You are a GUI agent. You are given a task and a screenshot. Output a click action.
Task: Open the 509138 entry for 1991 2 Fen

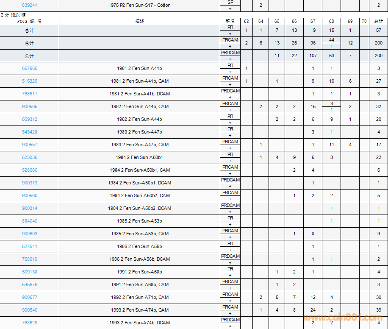pos(29,272)
